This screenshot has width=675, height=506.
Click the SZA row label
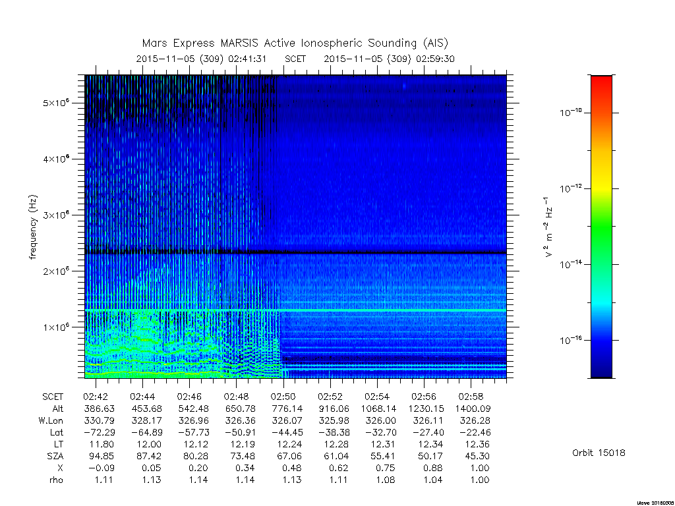click(55, 456)
